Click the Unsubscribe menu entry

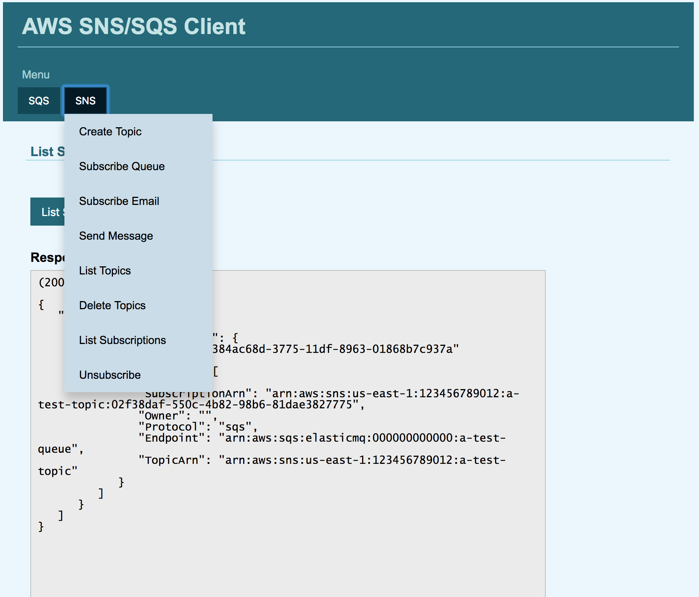[x=110, y=375]
